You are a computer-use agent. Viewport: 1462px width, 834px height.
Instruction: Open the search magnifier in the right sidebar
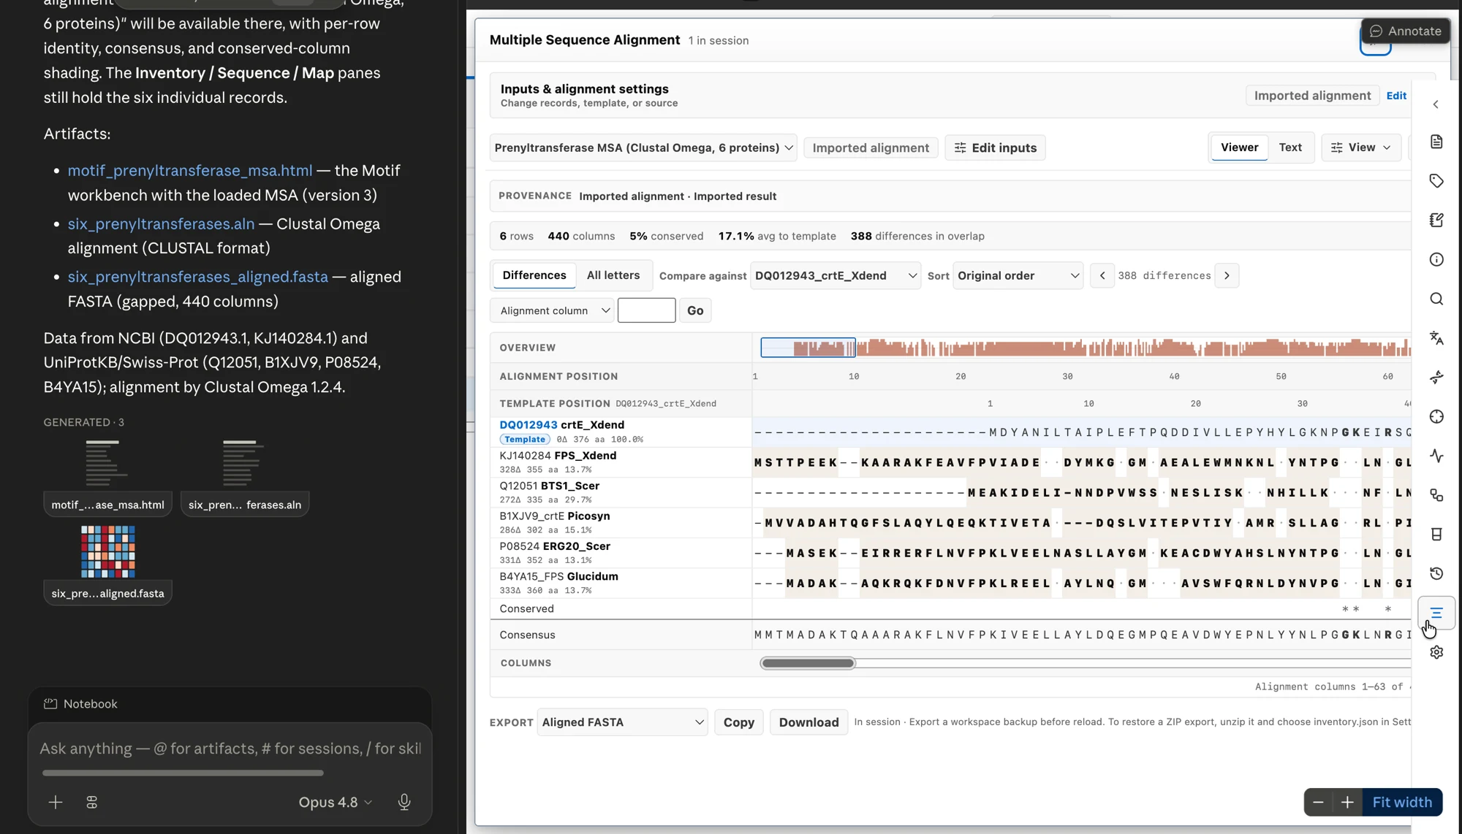(x=1436, y=299)
